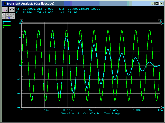Click the up arrow scale button

(x=13, y=15)
